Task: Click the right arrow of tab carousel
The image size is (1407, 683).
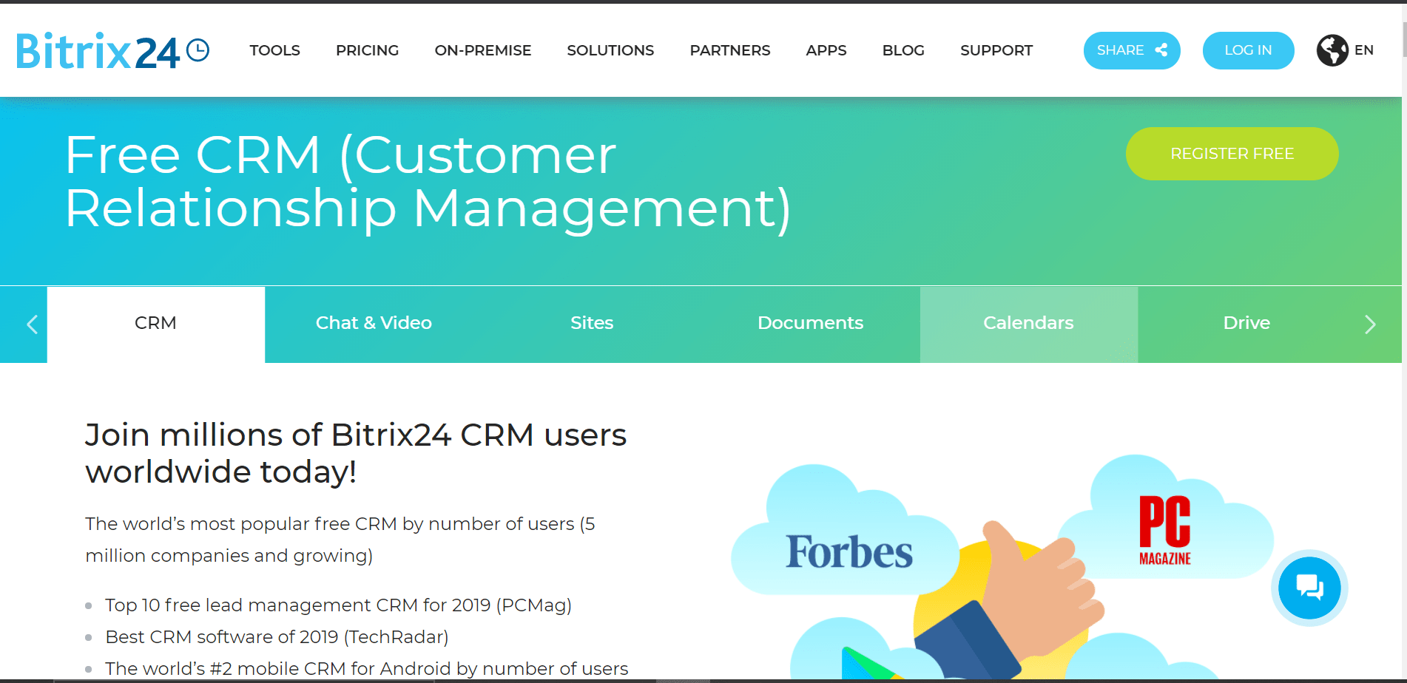Action: coord(1370,324)
